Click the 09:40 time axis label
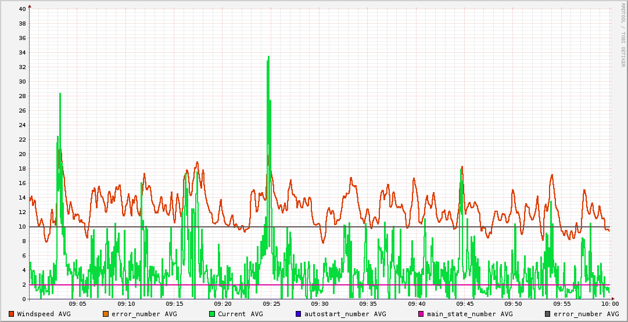Screen dimensions: 628x322 (x=417, y=305)
